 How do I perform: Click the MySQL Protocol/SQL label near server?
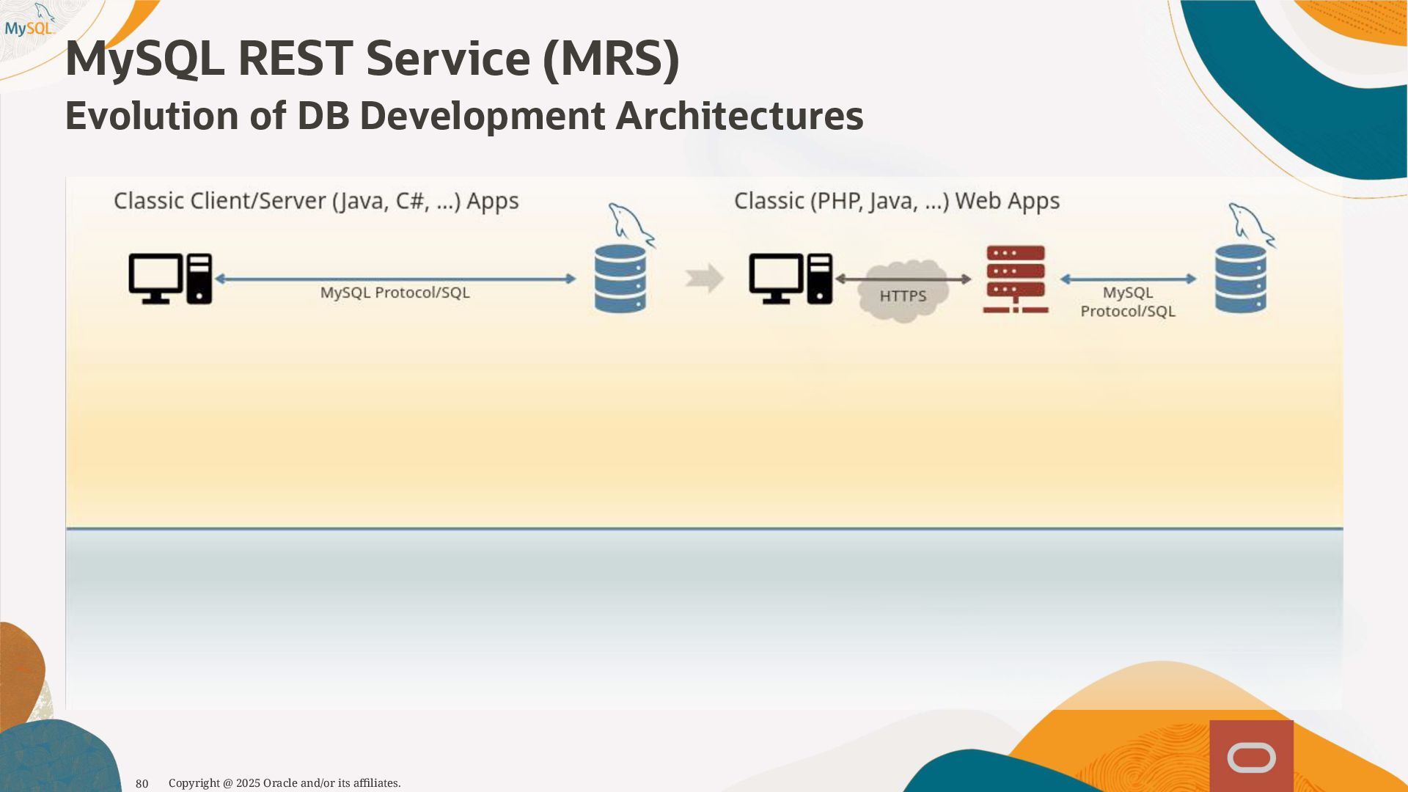(x=1128, y=301)
